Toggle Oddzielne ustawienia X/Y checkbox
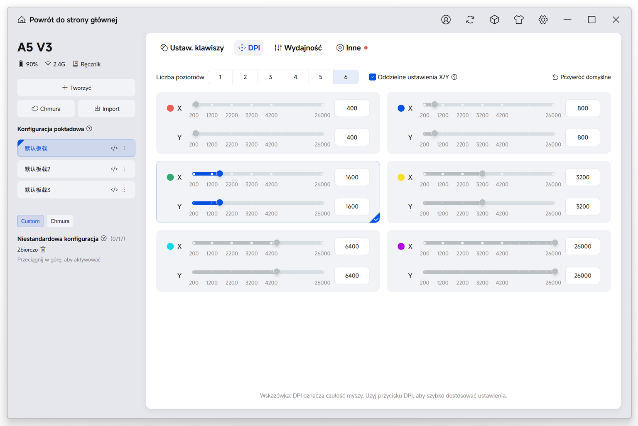 click(x=373, y=77)
